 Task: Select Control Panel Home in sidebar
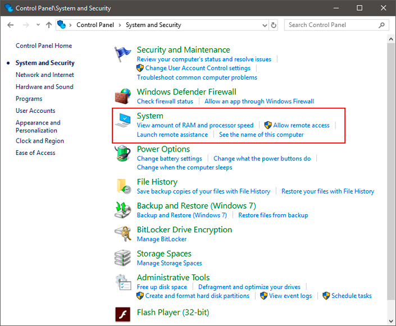click(x=44, y=45)
